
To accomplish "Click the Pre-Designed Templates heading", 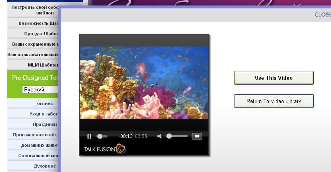I will (35, 78).
